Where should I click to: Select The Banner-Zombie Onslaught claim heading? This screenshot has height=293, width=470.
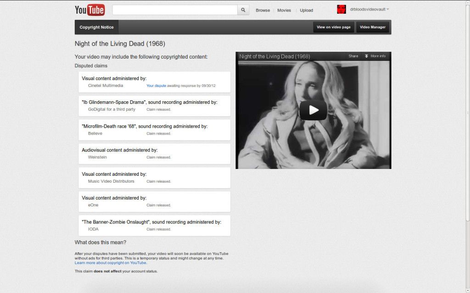151,222
